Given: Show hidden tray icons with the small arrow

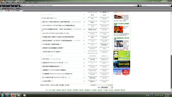Looking at the screenshot, I should pyautogui.click(x=154, y=95).
